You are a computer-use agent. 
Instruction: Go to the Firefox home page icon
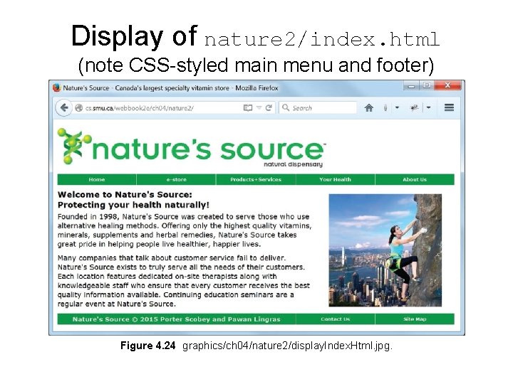(369, 108)
